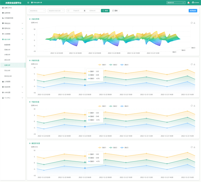Click the 个人中心 person icon
The height and width of the screenshot is (182, 201).
click(x=3, y=98)
